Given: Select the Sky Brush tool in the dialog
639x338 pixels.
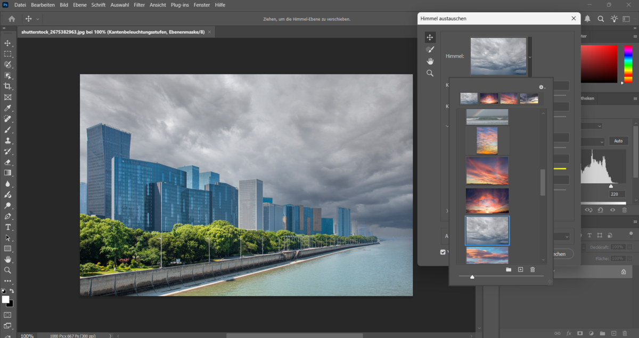Looking at the screenshot, I should tap(430, 49).
